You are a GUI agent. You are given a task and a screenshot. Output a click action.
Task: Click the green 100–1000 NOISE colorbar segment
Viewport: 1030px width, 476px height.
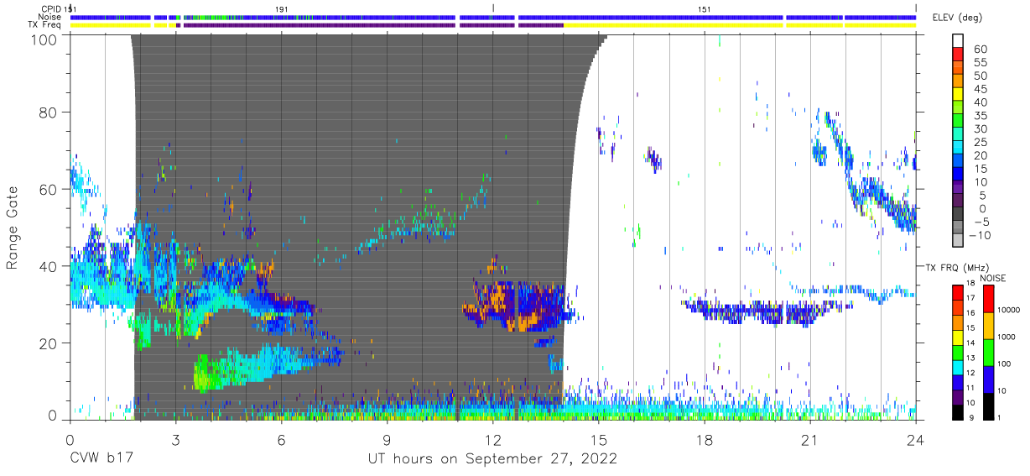click(988, 353)
